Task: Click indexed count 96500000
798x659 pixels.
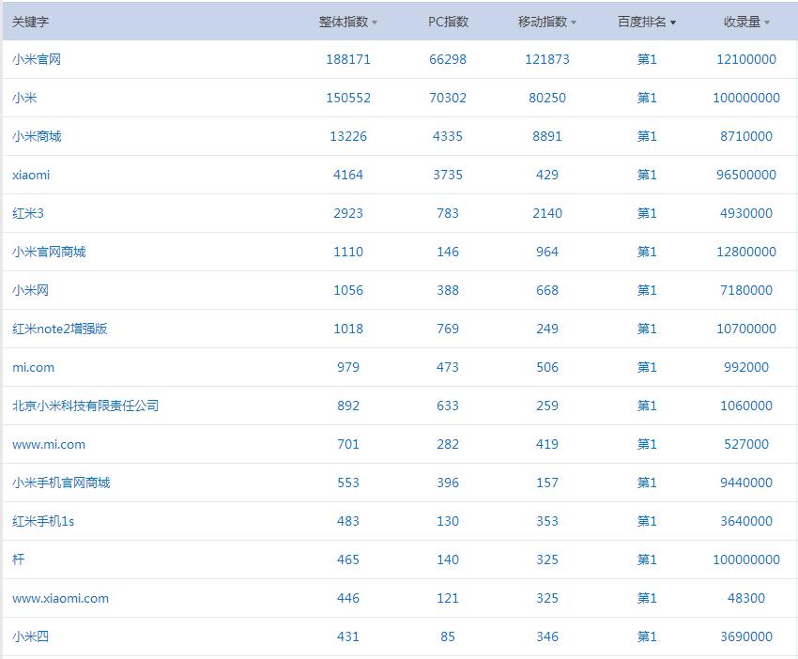Action: 746,175
